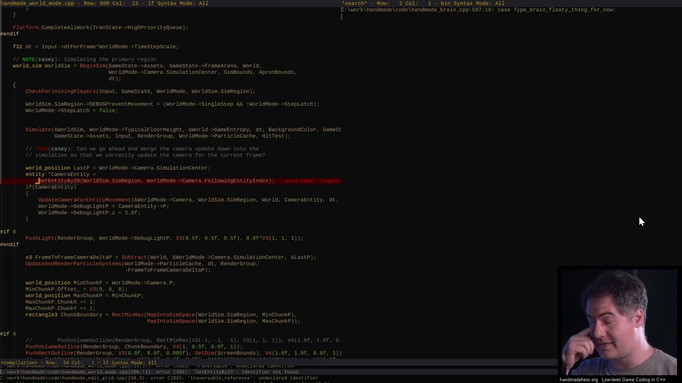Jump to the 'GetEntityByID' identifier not found error
The width and height of the screenshot is (682, 383).
(x=149, y=372)
